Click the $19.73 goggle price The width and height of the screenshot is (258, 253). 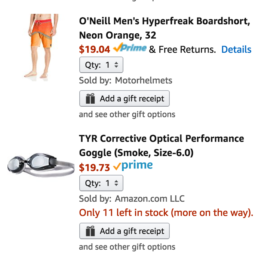click(95, 167)
